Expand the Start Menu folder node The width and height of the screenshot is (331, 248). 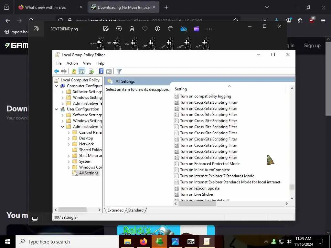coord(69,156)
